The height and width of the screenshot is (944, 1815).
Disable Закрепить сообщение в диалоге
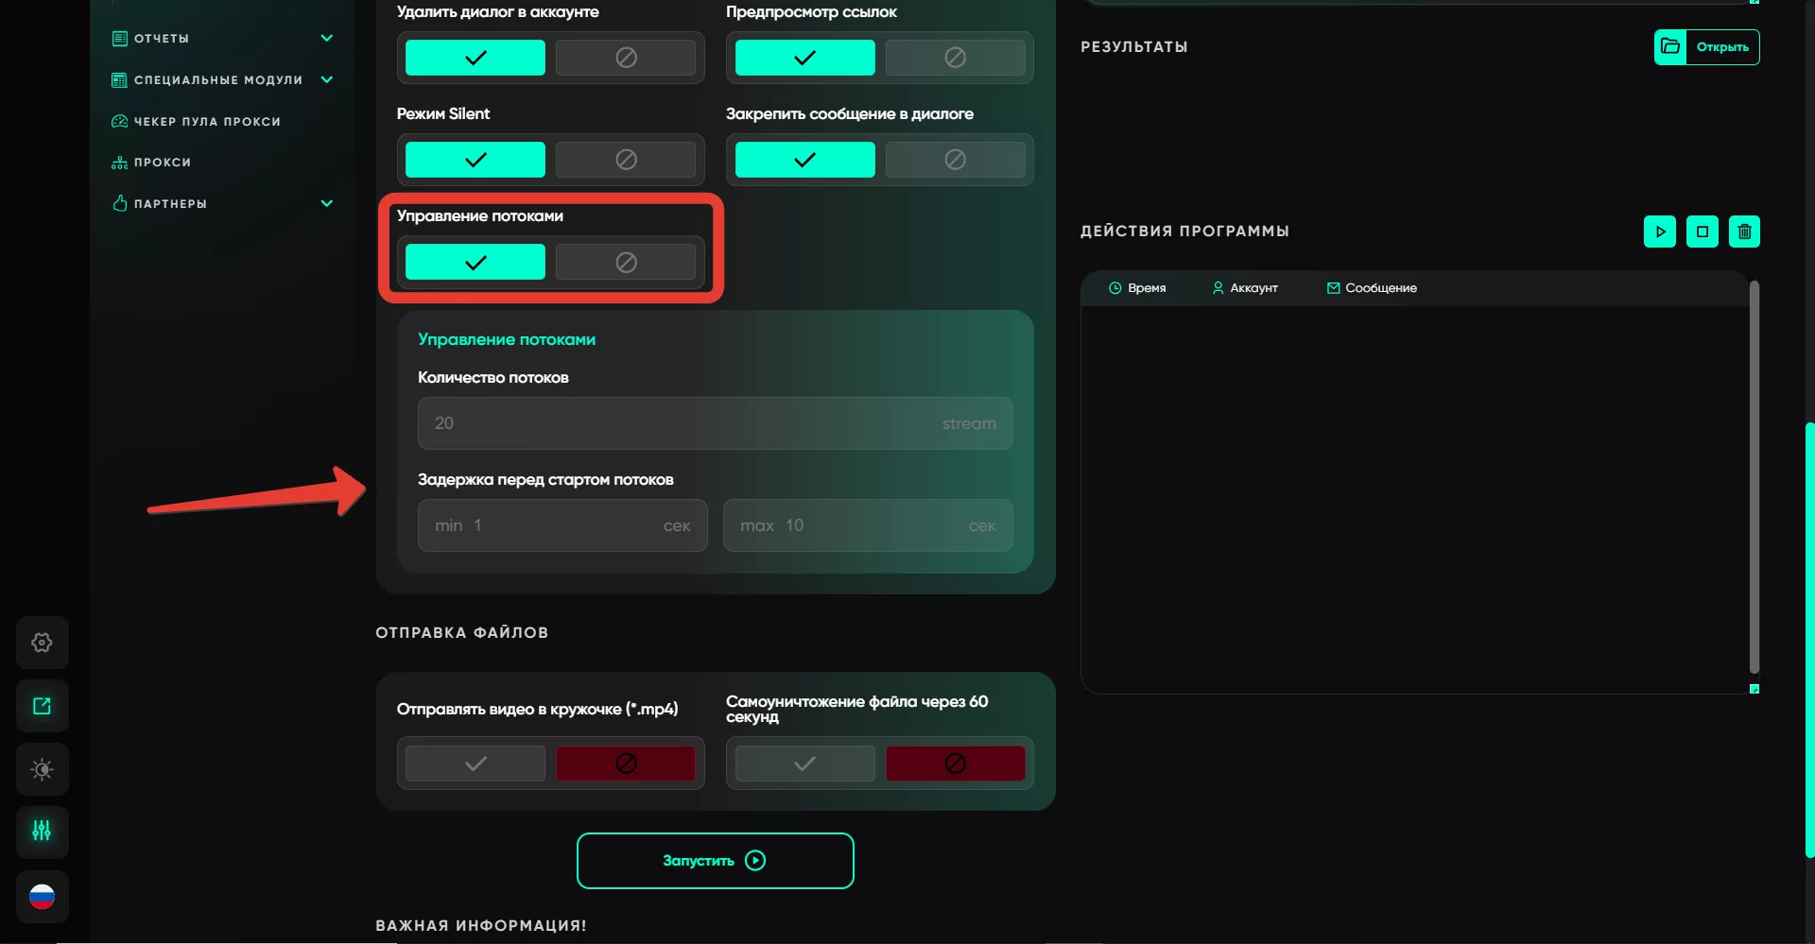(x=955, y=160)
